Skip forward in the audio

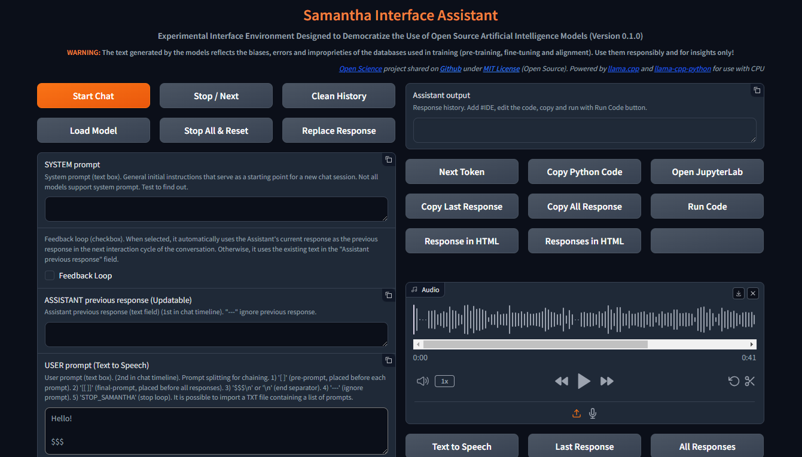pyautogui.click(x=606, y=381)
